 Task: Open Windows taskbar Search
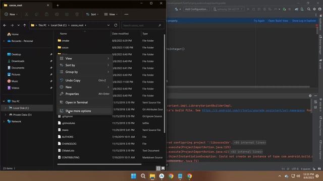pos(143,176)
